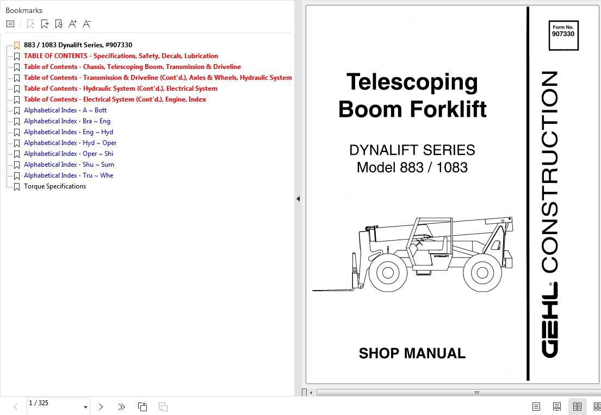
Task: Open Axles & Wheels, Hydraulic System contents
Action: 158,78
